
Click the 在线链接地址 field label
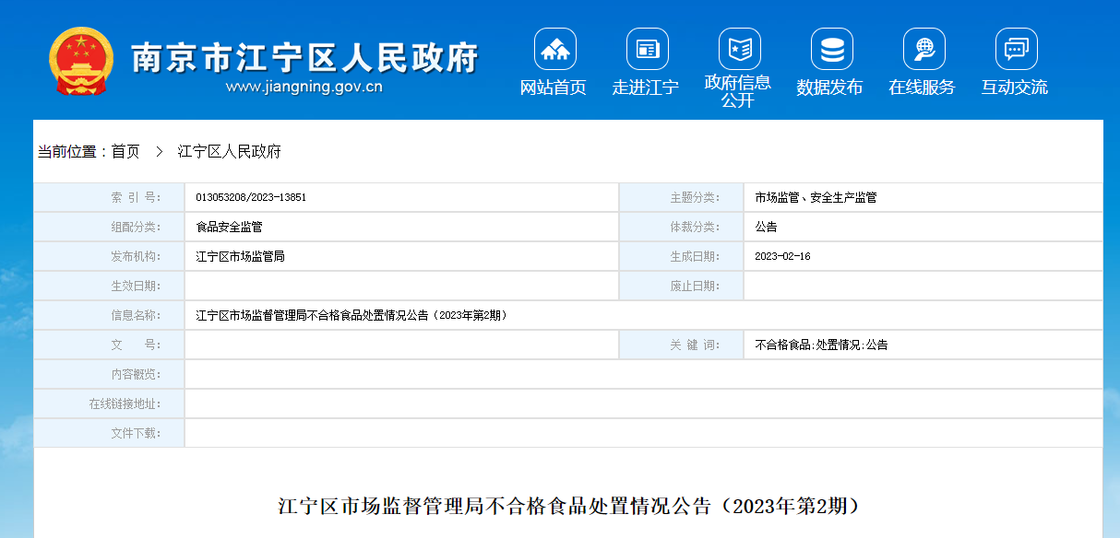[125, 403]
